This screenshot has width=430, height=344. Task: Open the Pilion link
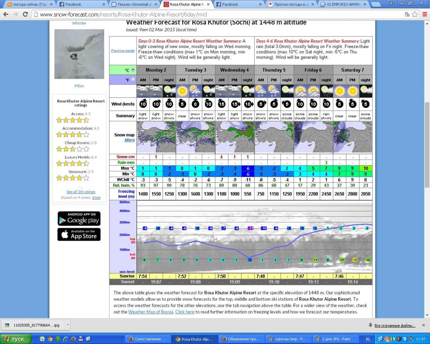pyautogui.click(x=79, y=86)
